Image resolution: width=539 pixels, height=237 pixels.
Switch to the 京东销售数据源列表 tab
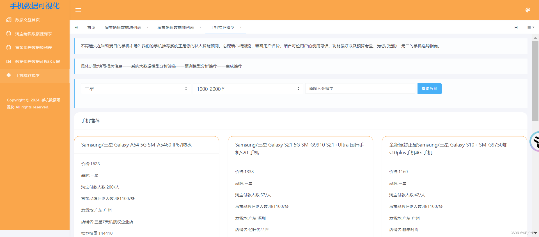click(x=176, y=27)
